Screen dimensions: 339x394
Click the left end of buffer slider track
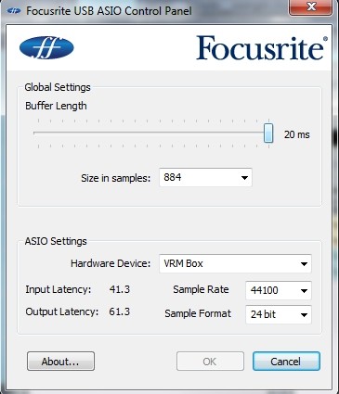[x=35, y=133]
